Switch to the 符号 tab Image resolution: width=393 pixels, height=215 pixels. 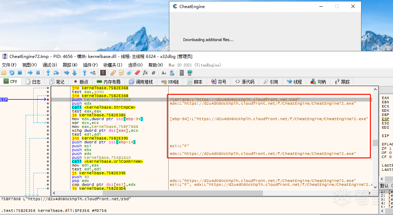(218, 82)
